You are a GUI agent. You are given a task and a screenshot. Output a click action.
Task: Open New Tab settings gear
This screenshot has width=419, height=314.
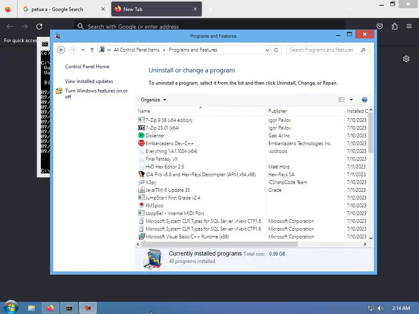tap(406, 59)
